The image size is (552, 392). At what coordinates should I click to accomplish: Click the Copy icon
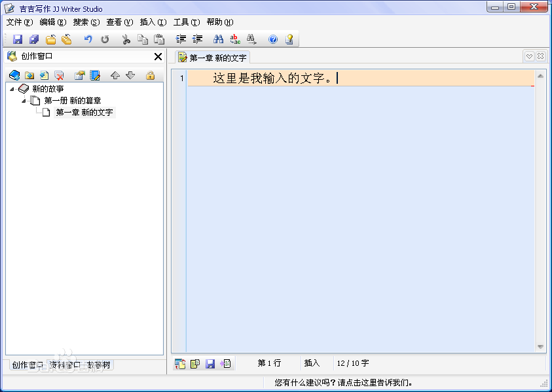pos(143,39)
